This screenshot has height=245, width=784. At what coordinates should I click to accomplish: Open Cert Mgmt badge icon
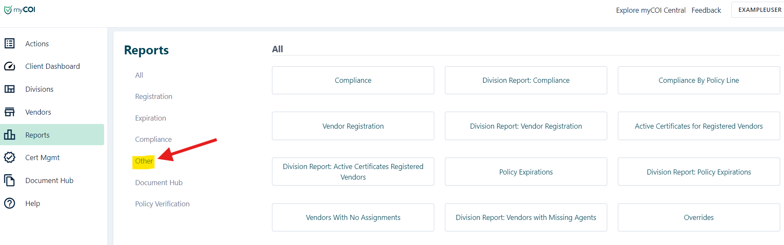click(9, 158)
